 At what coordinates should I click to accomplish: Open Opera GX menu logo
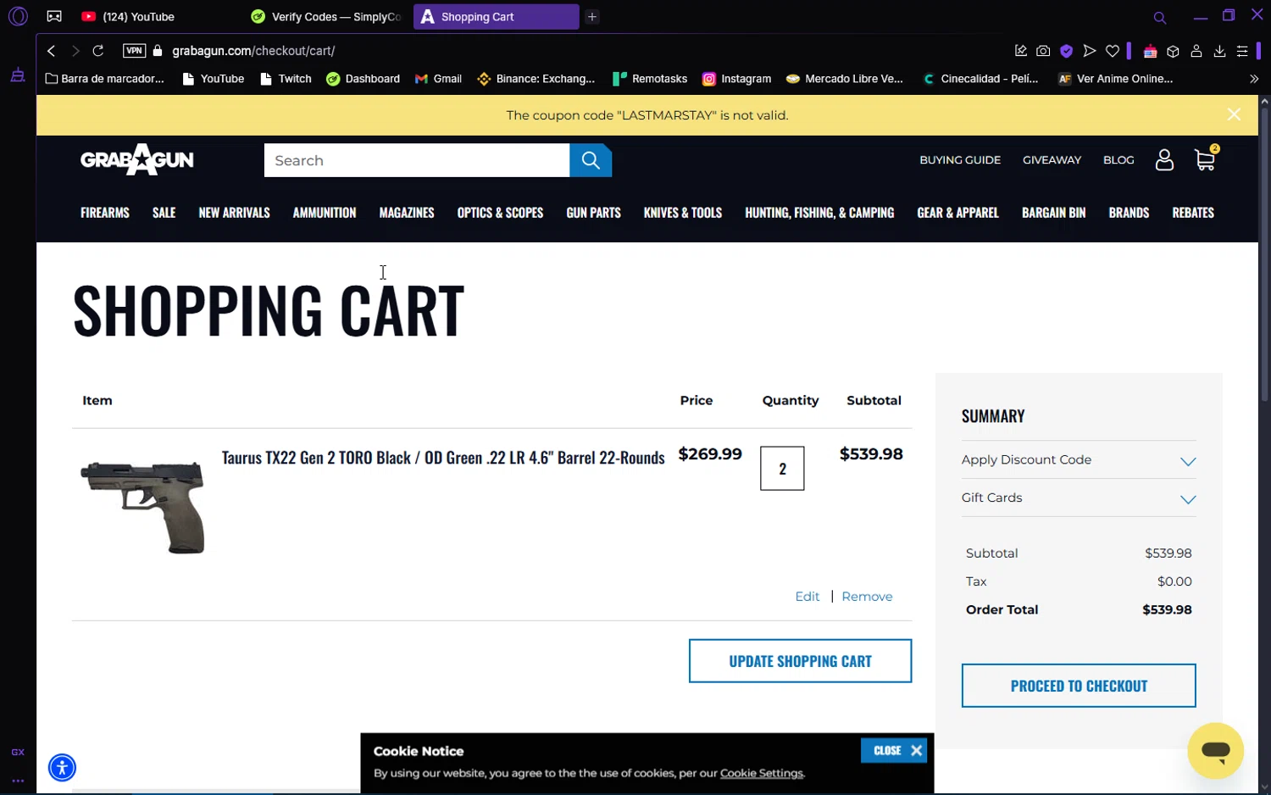pos(18,16)
